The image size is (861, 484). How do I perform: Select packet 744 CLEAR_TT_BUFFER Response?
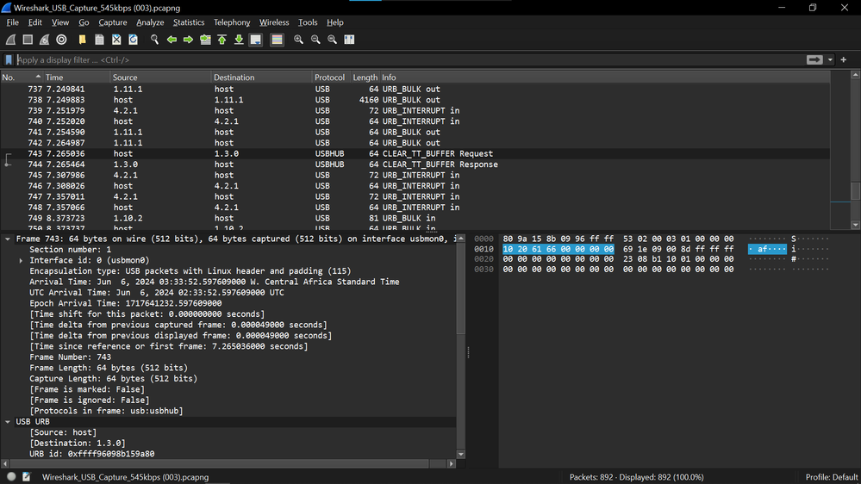click(x=415, y=164)
